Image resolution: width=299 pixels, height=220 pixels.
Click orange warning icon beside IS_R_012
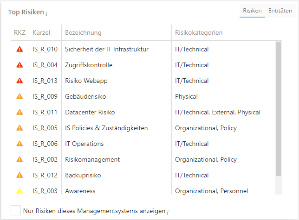tap(19, 175)
